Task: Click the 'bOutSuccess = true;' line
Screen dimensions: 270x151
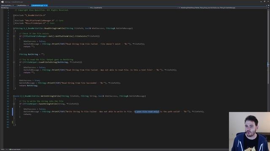Action: click(30, 81)
